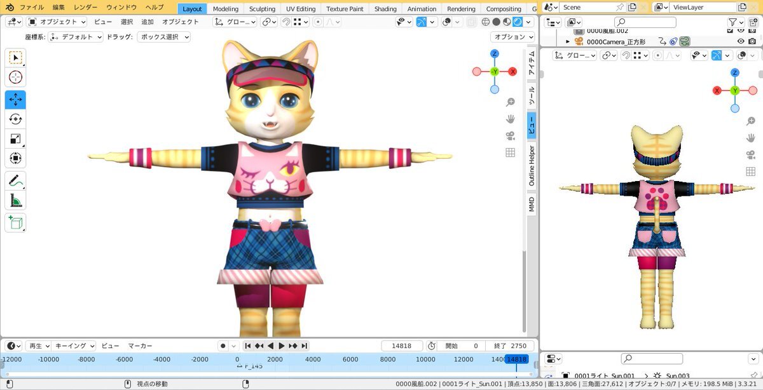
Task: Switch to the Modeling workspace tab
Action: tap(226, 9)
